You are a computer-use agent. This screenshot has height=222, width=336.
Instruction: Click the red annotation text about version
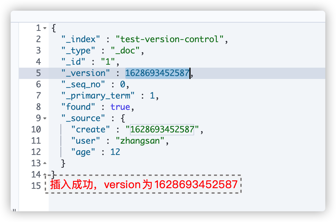coord(144,185)
